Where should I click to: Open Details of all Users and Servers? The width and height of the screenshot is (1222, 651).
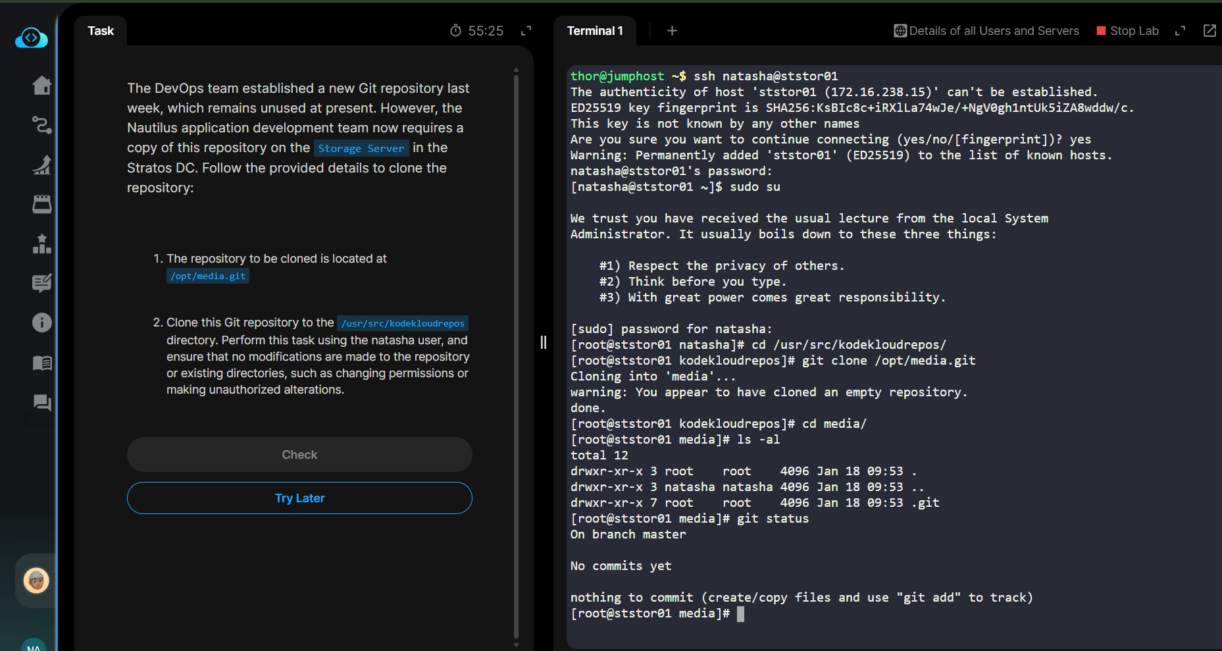(986, 31)
